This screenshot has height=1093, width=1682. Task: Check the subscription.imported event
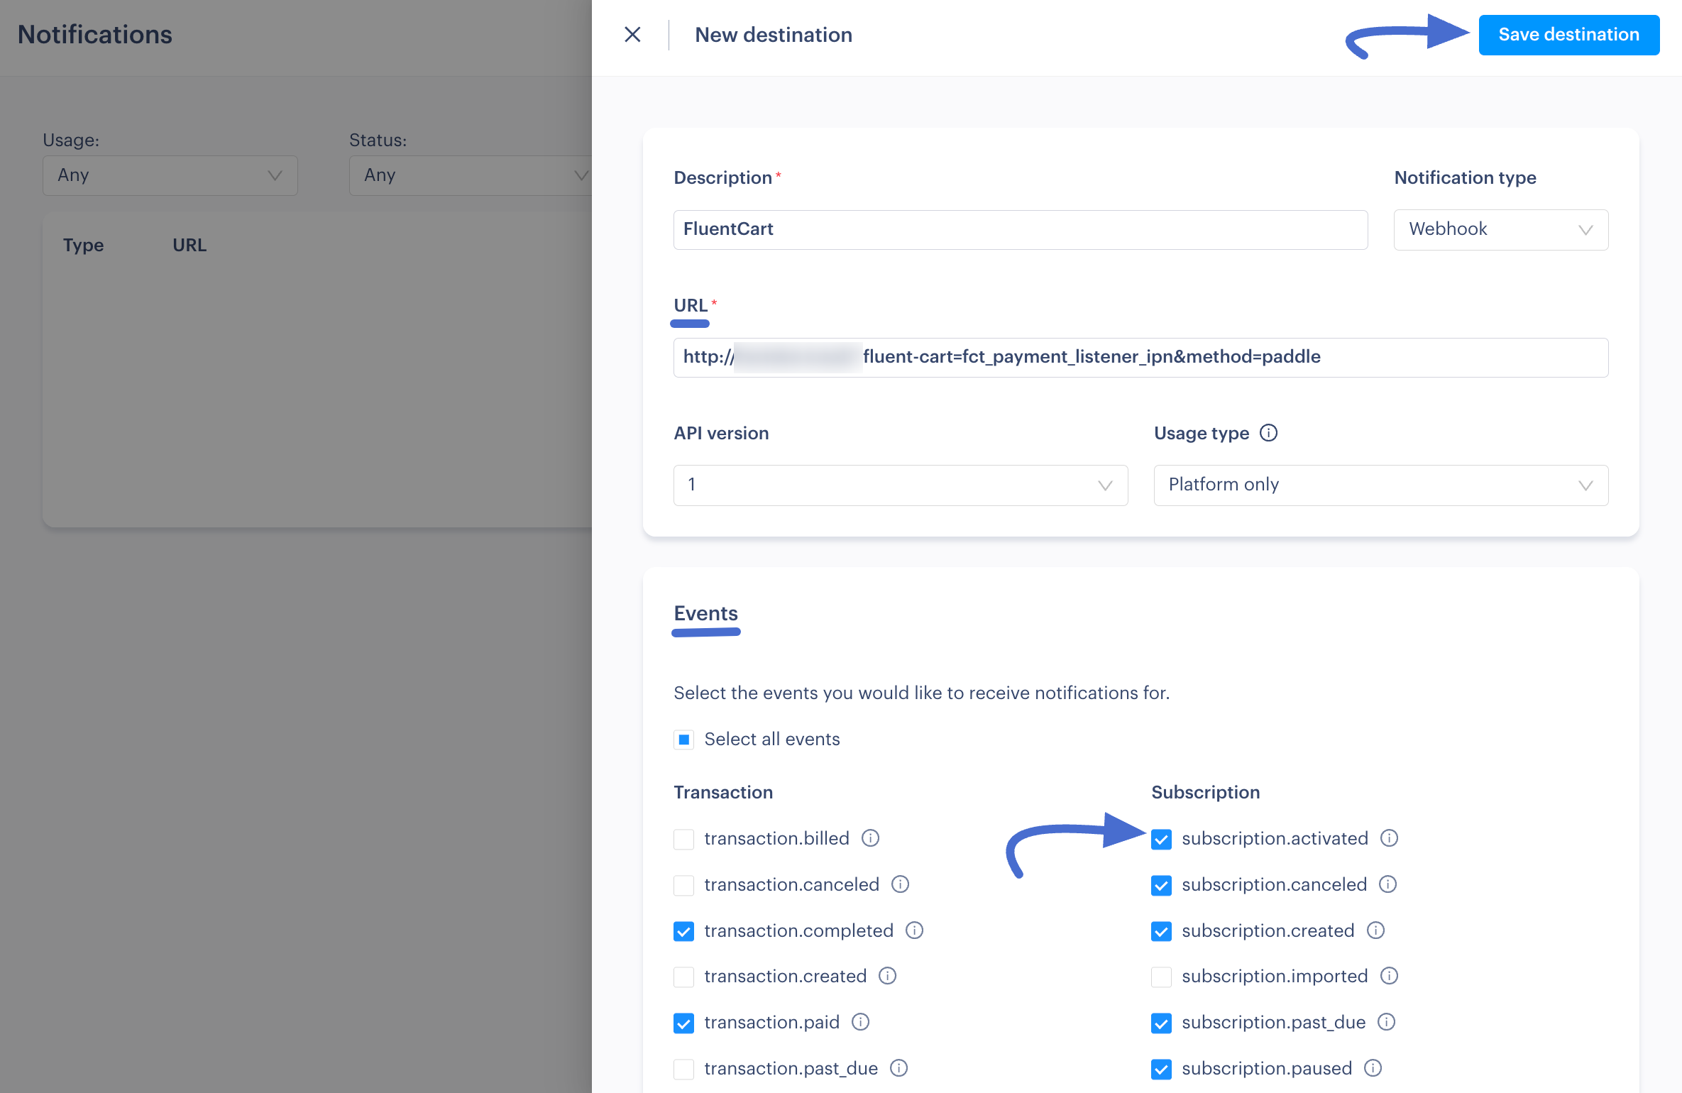[x=1161, y=977]
